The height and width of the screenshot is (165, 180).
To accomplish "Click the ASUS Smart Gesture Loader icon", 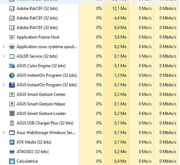I will point(12,114).
